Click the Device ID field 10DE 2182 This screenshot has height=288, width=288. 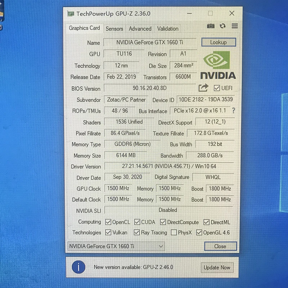[206, 99]
